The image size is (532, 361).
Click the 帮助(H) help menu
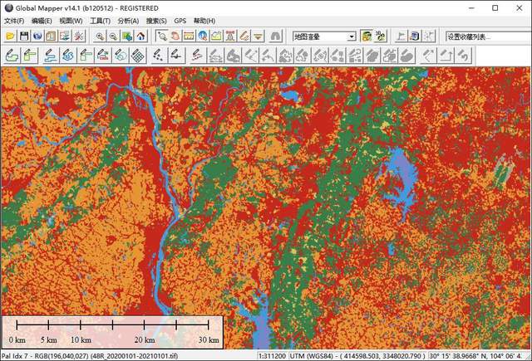click(x=204, y=21)
